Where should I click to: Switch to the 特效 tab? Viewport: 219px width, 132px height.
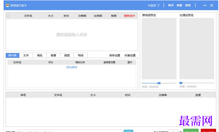81,55
